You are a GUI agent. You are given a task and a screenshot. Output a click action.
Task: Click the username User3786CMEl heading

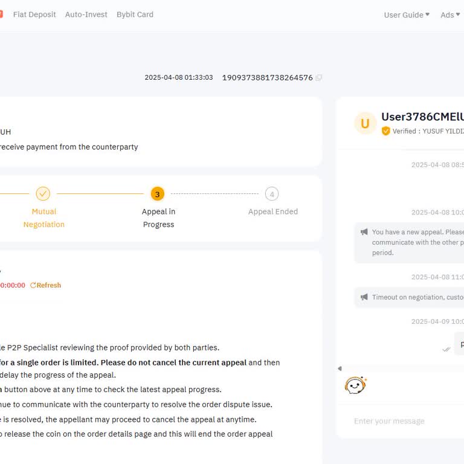click(422, 117)
